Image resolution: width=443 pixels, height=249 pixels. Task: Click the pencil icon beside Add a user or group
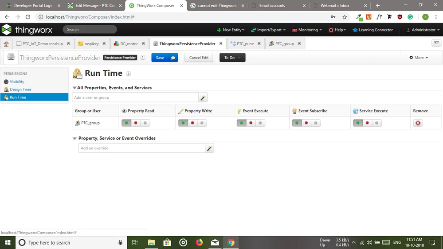(x=203, y=97)
